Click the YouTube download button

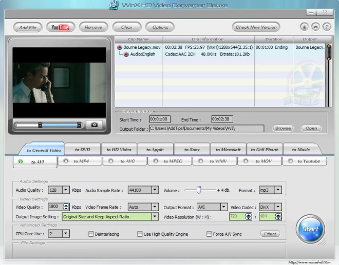61,27
